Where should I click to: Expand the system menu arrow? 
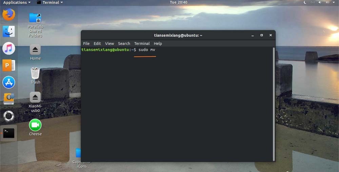[334, 2]
